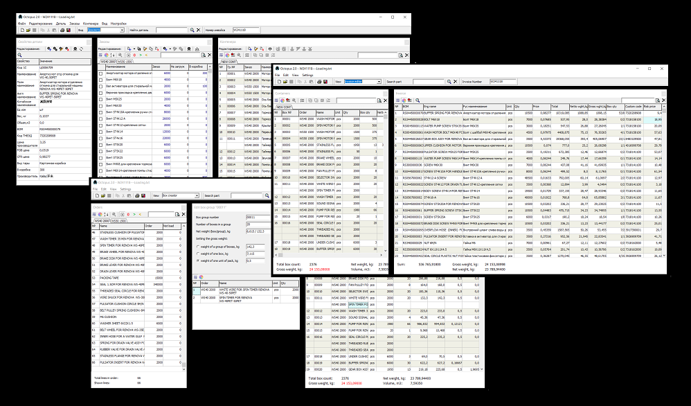691x406 pixels.
Task: Tick the checkbox for the Винт ST5X22 row
Action: [x=101, y=151]
